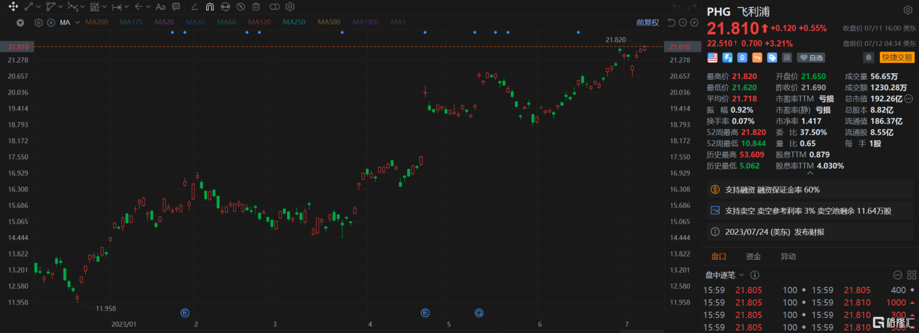The image size is (919, 333).
Task: Switch to the 资金 tab
Action: click(753, 256)
